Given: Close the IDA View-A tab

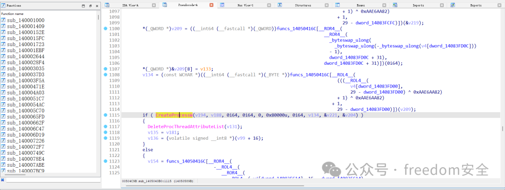Looking at the screenshot, I should tap(154, 5).
